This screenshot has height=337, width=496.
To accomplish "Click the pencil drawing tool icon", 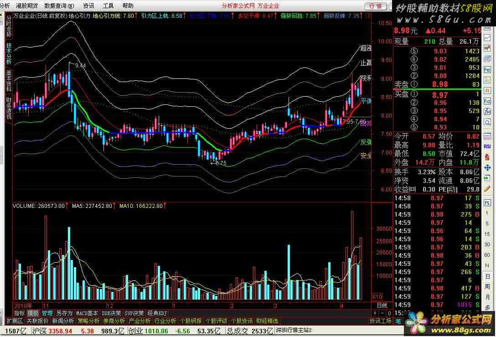I will 487,189.
